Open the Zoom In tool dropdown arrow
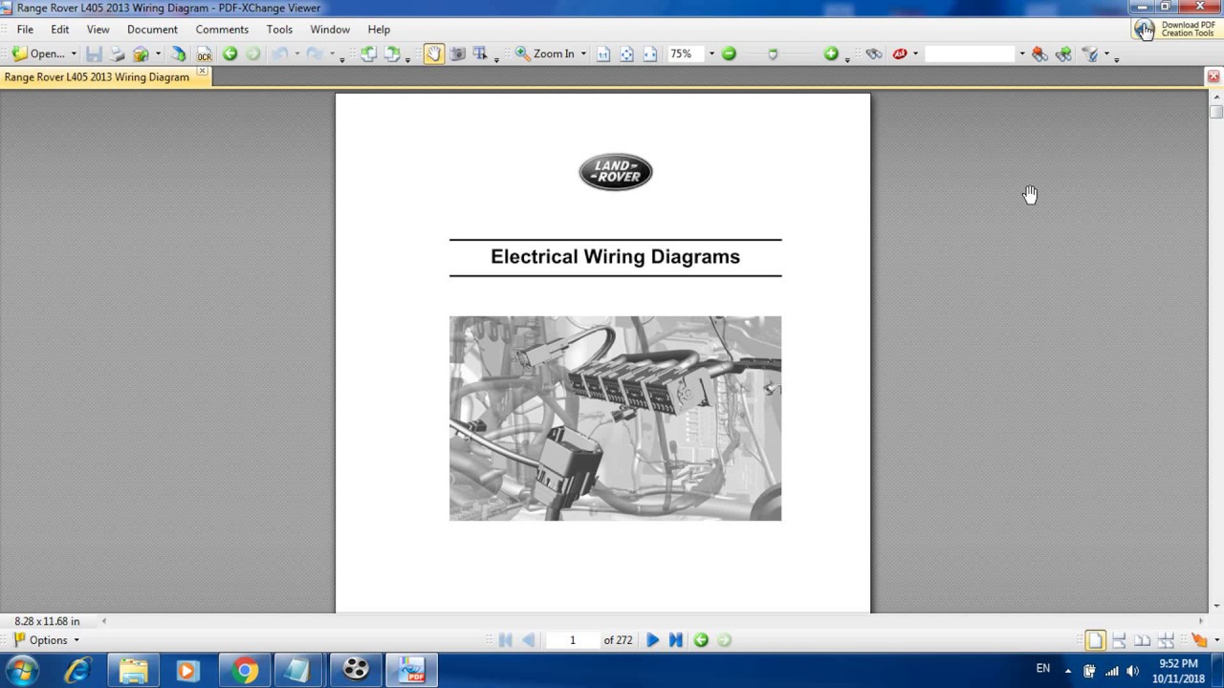Image resolution: width=1224 pixels, height=688 pixels. coord(583,54)
